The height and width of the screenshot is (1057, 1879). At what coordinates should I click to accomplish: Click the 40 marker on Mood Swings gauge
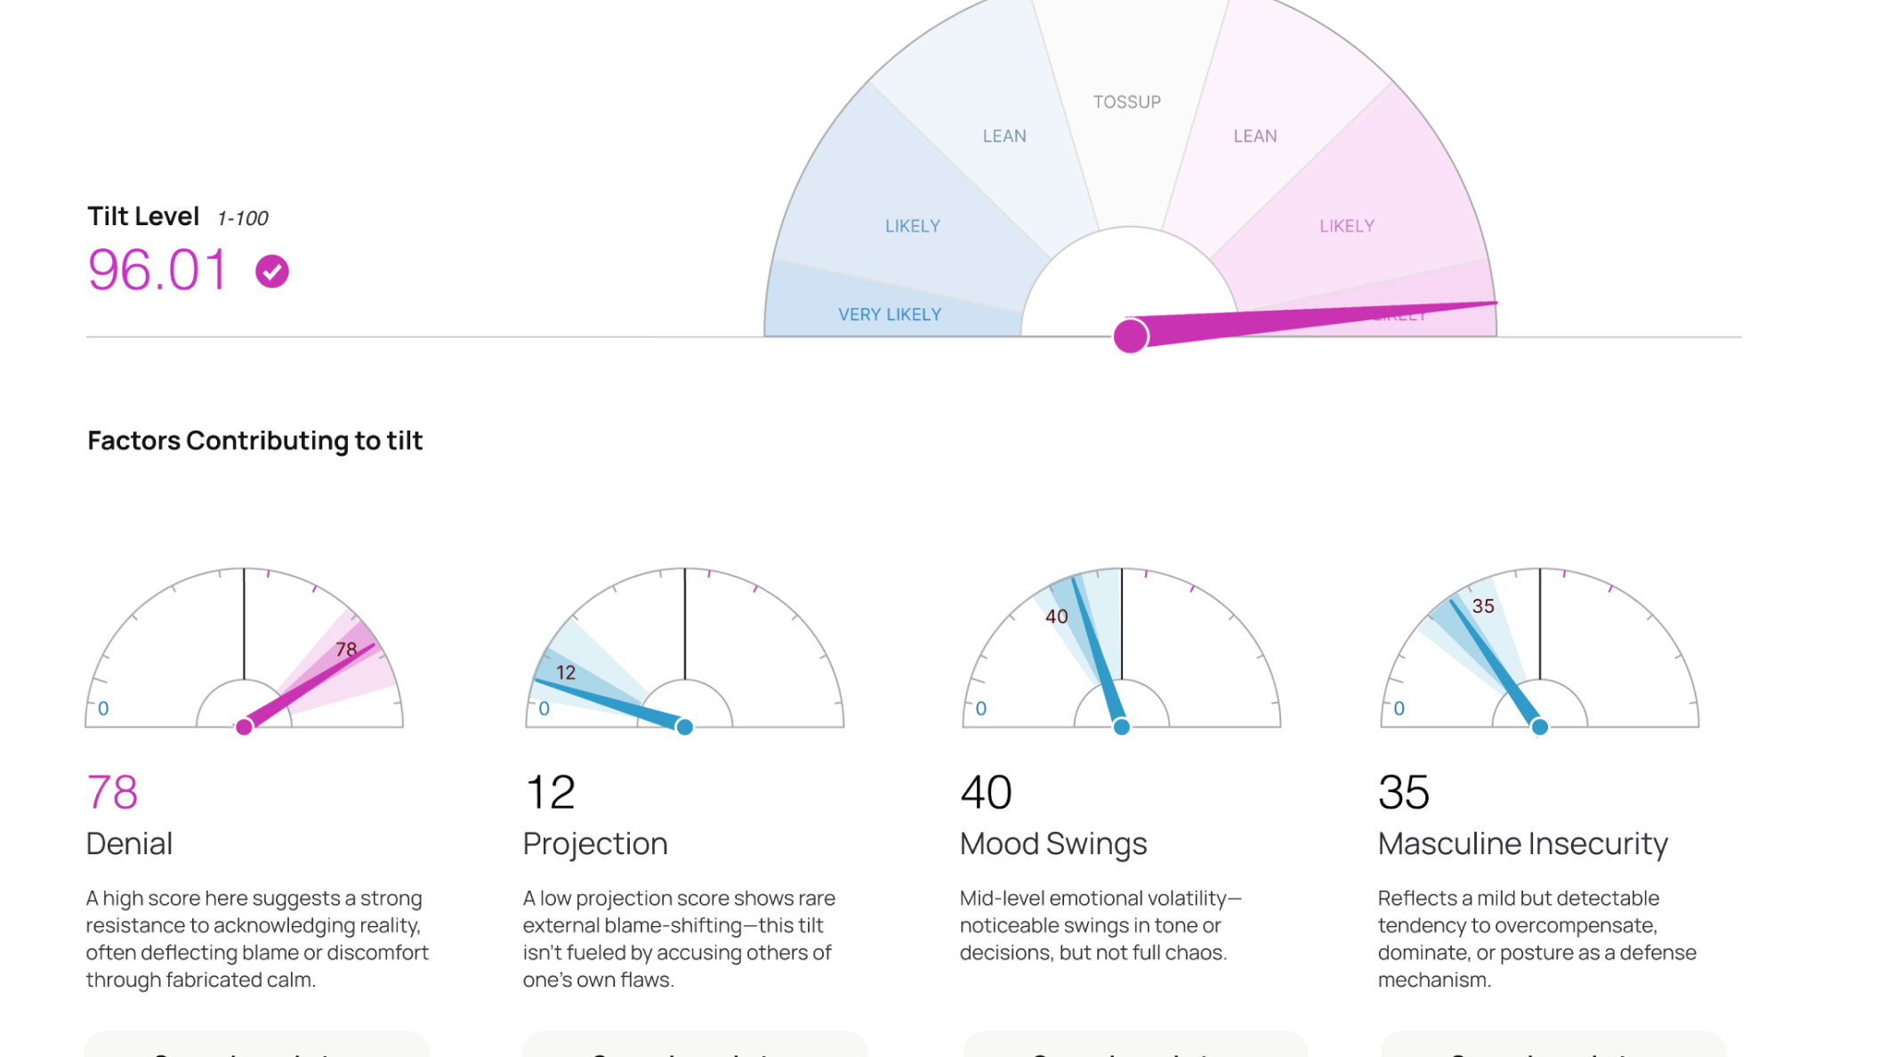click(x=1056, y=617)
